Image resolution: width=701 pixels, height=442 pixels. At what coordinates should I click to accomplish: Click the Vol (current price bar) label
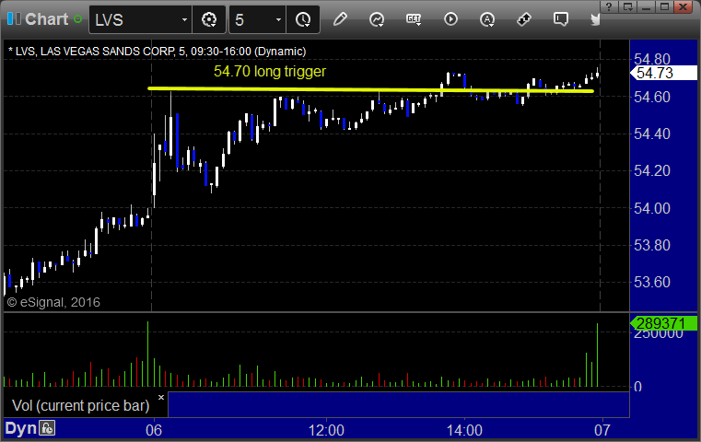click(80, 405)
